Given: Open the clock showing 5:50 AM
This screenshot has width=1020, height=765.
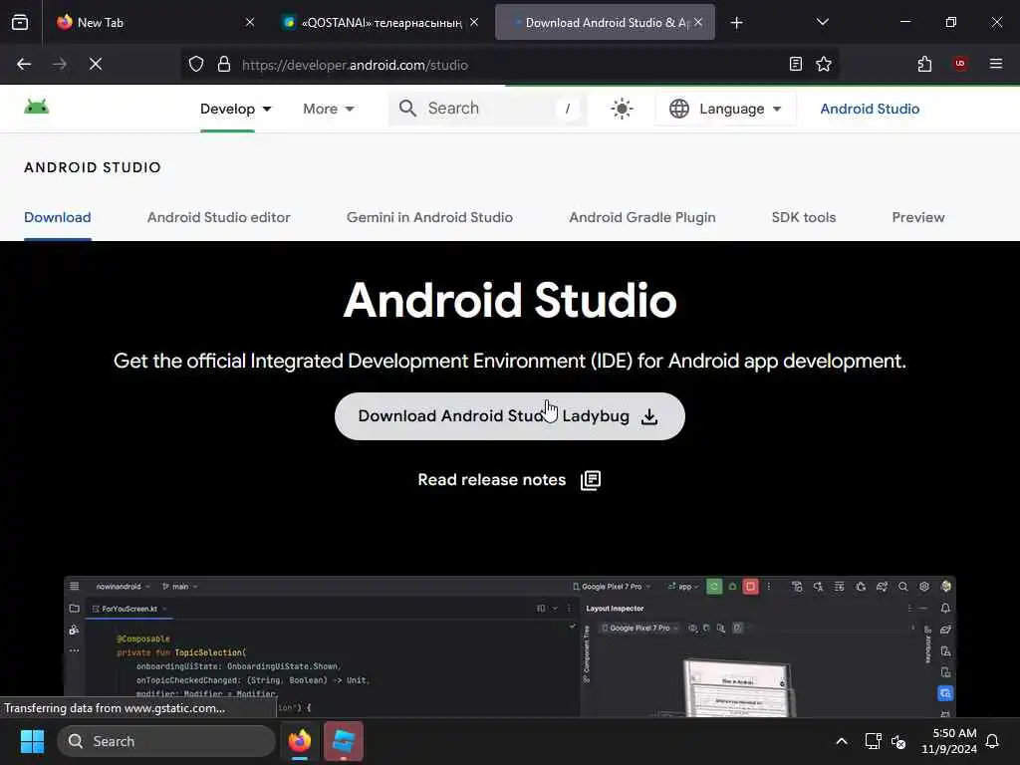Looking at the screenshot, I should [x=948, y=741].
